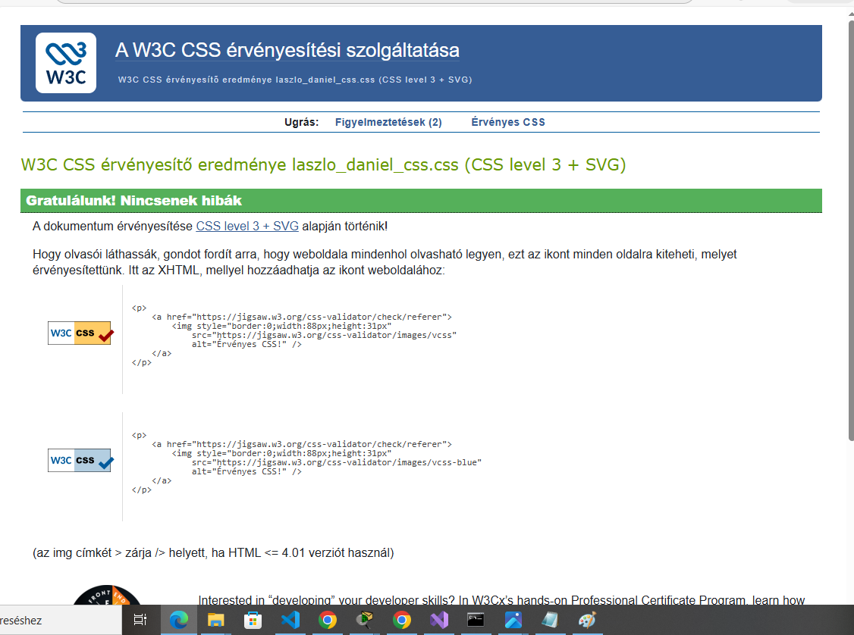Open the CSS level 3 + SVG link

tap(247, 226)
